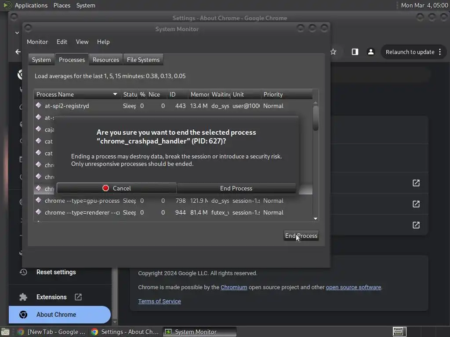Click the middle external link icon in Chrome
The height and width of the screenshot is (337, 450).
[416, 204]
